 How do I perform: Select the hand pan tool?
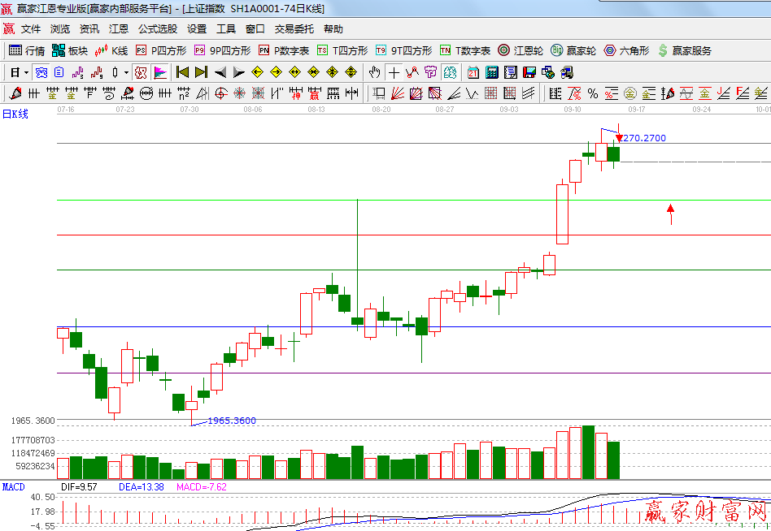375,72
